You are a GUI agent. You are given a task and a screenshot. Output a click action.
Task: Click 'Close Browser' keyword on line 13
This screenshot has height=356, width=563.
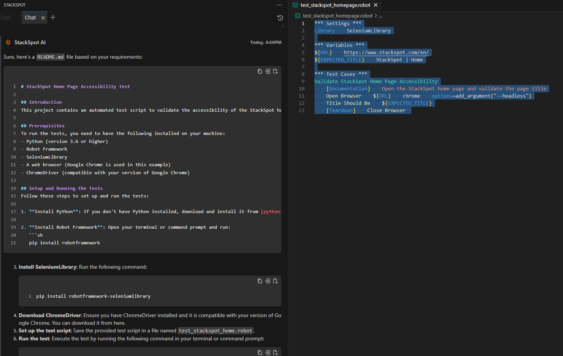tap(386, 111)
